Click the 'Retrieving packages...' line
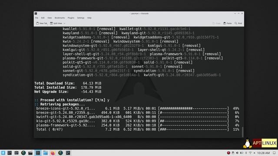This screenshot has height=156, width=278. pyautogui.click(x=63, y=104)
